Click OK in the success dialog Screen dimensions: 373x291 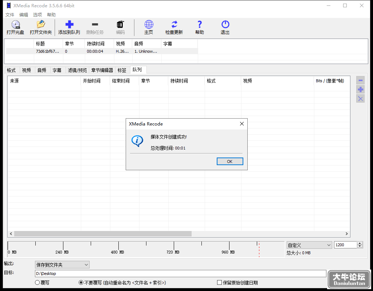[230, 162]
